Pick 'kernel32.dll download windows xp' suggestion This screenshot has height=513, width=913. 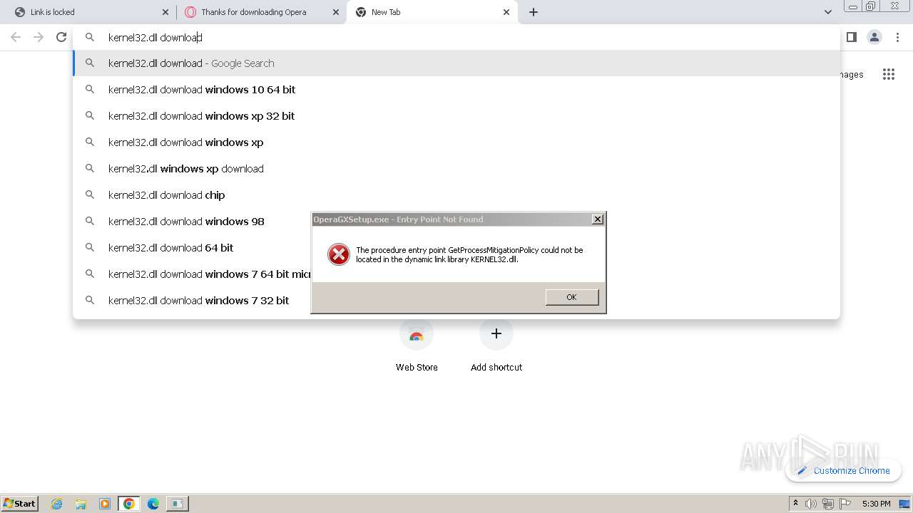[x=456, y=142]
